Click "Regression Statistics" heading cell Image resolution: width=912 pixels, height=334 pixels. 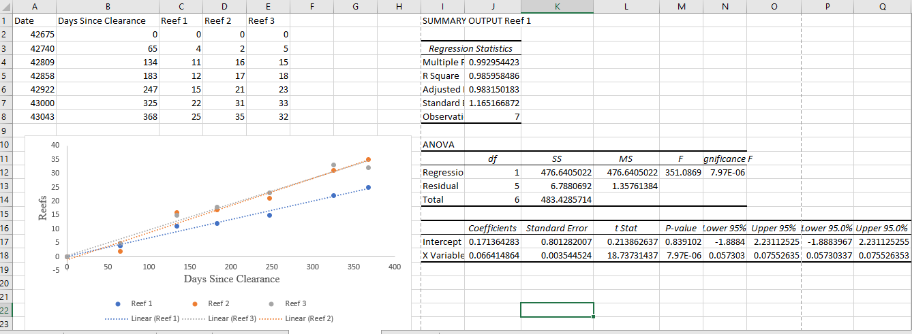tap(471, 48)
